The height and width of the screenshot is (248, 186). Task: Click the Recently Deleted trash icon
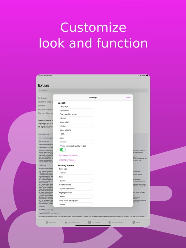pos(109,222)
